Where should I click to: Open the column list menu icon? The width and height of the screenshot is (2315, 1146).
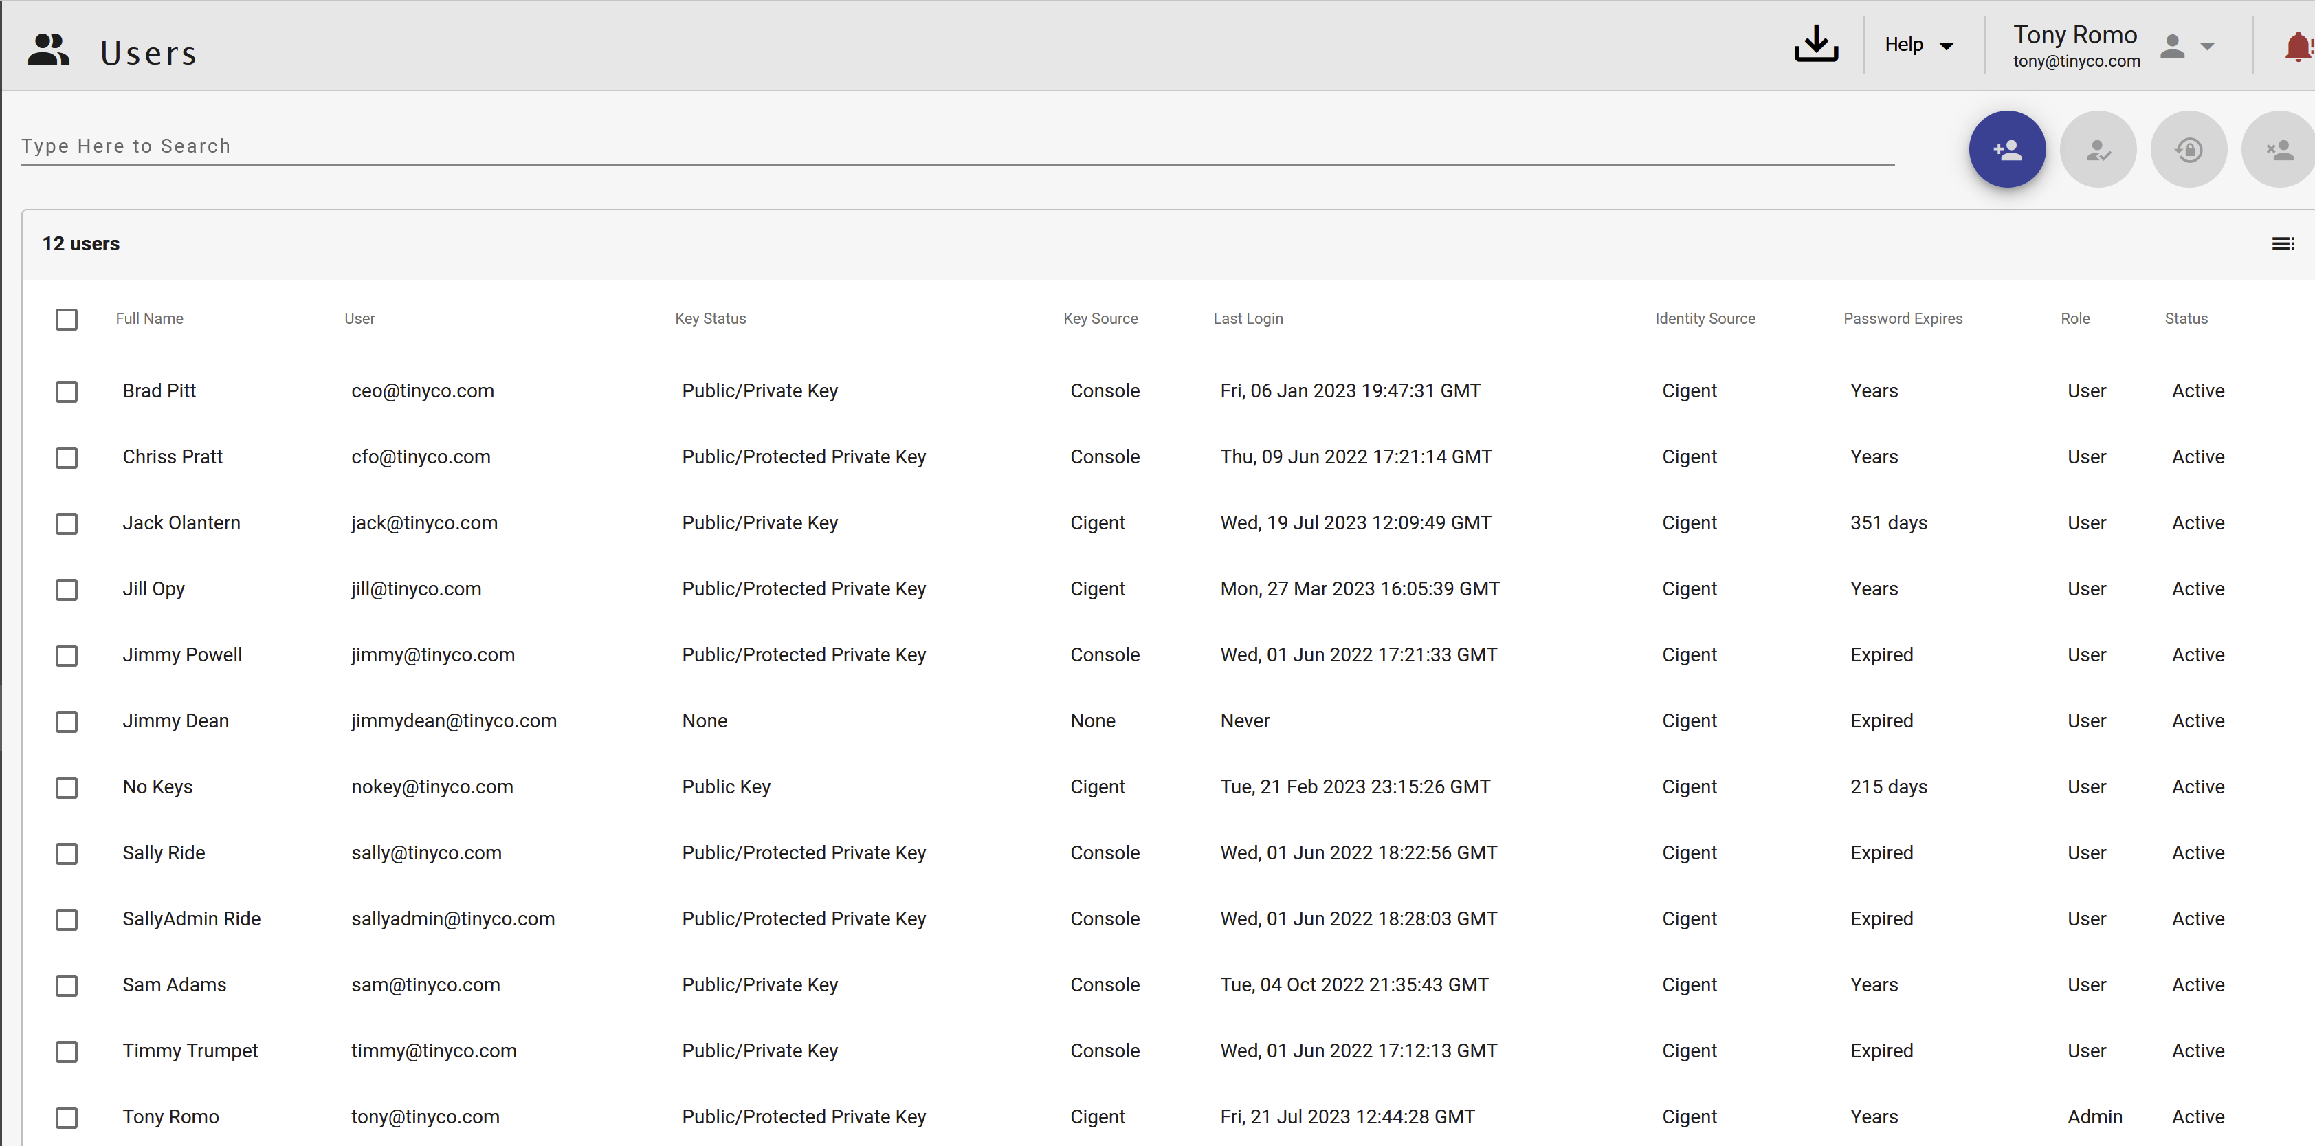pyautogui.click(x=2282, y=243)
